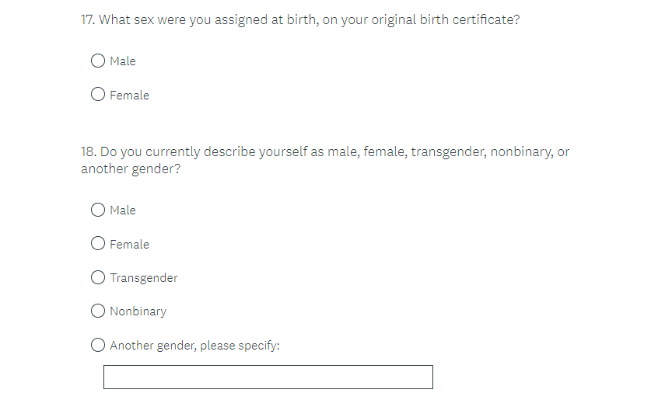Click the 'Transgender' option label text
658x400 pixels.
144,278
